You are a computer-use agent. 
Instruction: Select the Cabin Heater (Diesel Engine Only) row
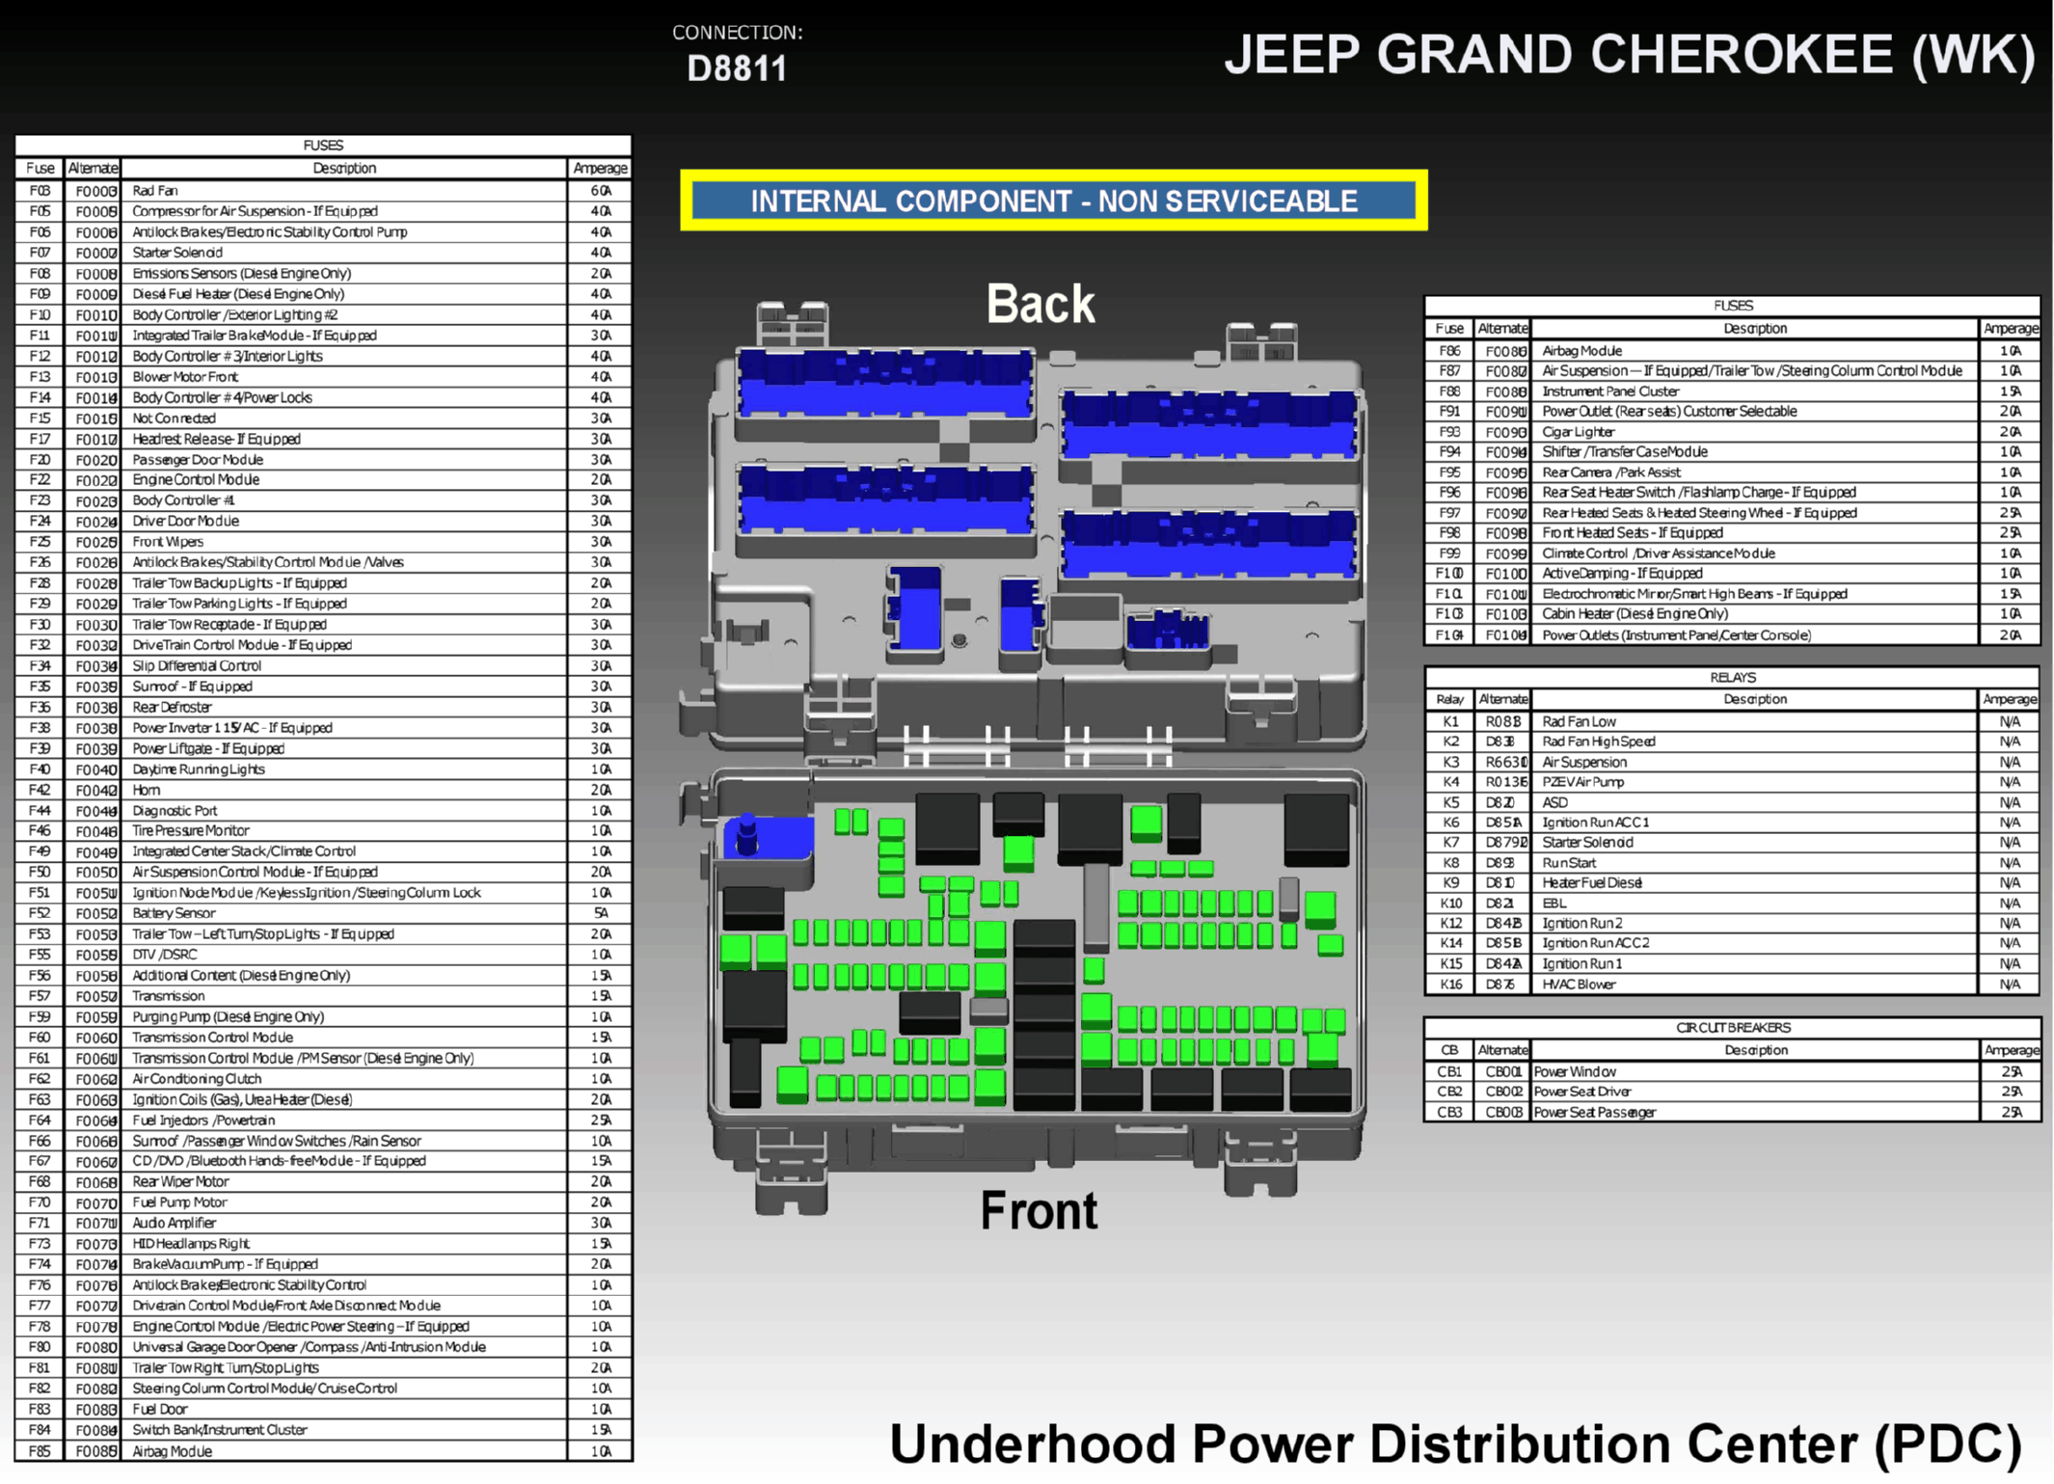coord(1733,614)
